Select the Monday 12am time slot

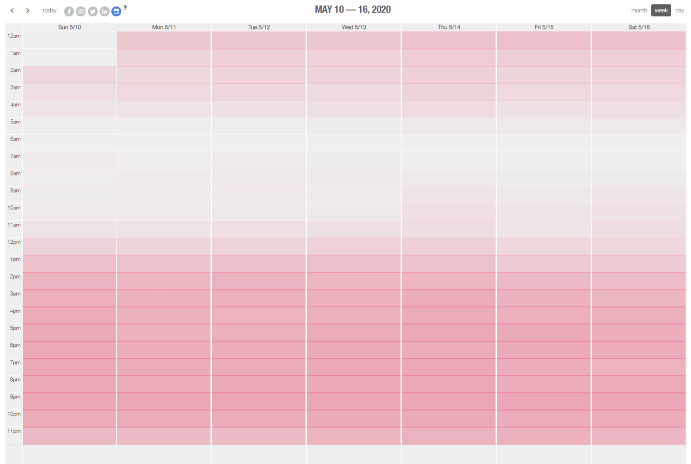(164, 40)
